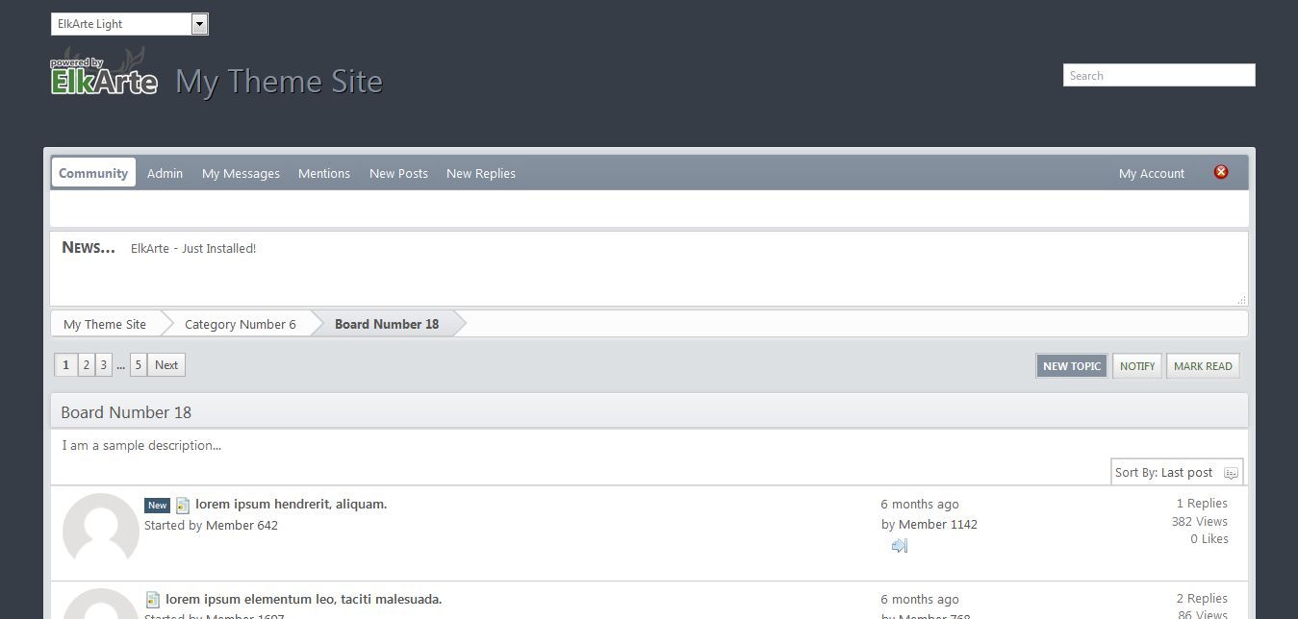Click the Search input field
The image size is (1298, 619).
[x=1159, y=75]
